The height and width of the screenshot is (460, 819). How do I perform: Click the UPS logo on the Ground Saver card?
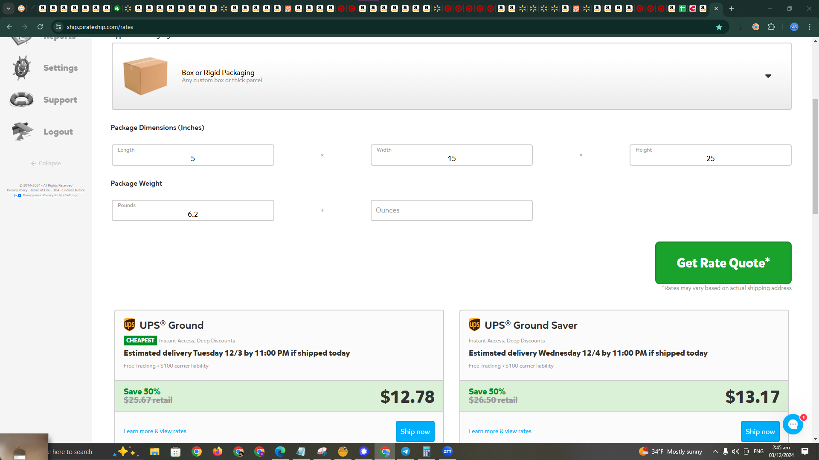pyautogui.click(x=474, y=325)
